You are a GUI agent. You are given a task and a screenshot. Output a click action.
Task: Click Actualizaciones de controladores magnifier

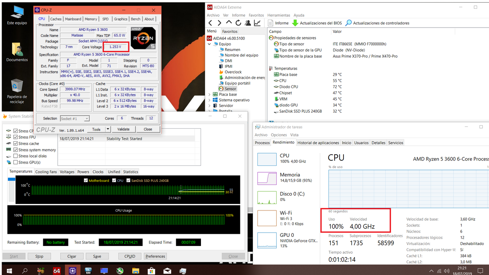pos(348,23)
